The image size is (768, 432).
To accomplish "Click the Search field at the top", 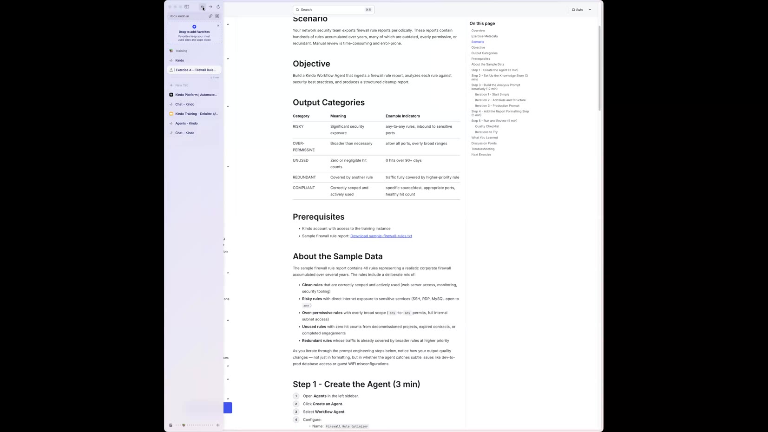I will click(x=333, y=9).
